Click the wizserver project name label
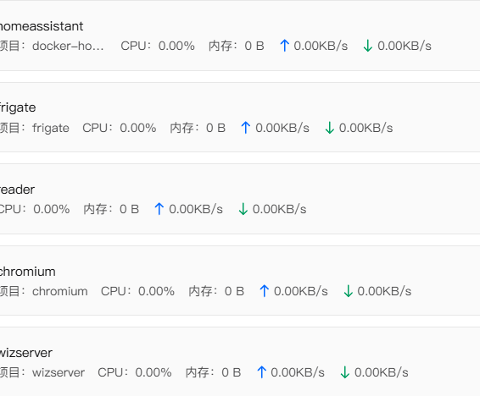The width and height of the screenshot is (480, 396). pos(59,372)
